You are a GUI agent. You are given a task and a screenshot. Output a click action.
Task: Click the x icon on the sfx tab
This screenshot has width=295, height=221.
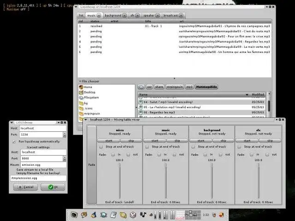coord(137,15)
